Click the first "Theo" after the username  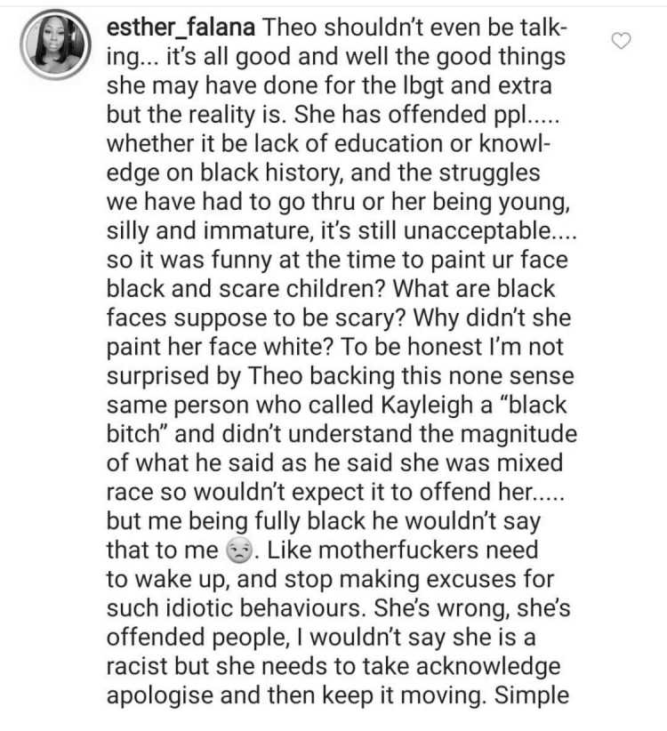point(291,27)
